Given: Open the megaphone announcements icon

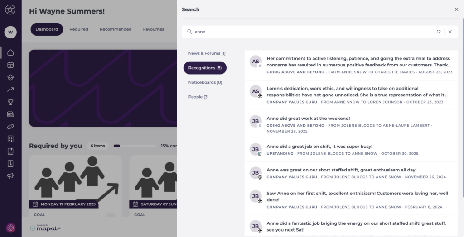Looking at the screenshot, I should pos(10,175).
